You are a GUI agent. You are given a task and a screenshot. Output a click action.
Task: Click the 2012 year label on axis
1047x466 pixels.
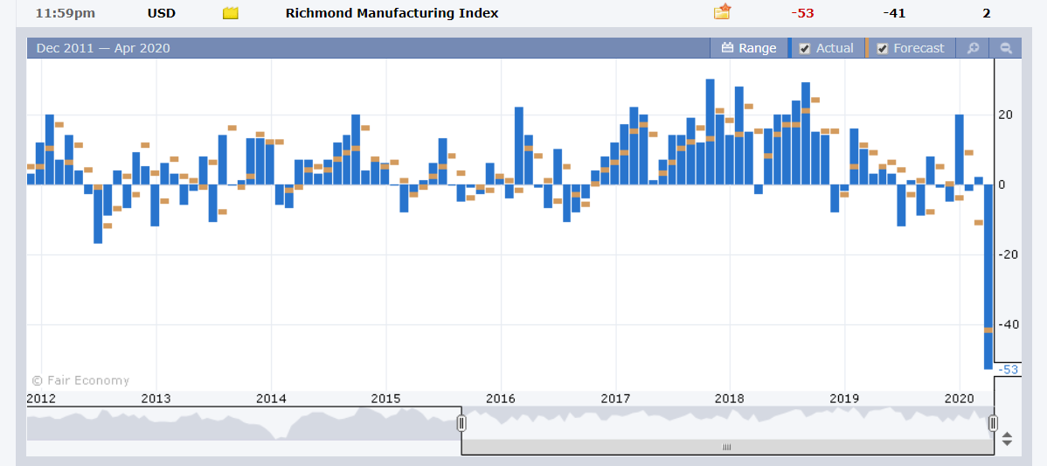tap(41, 399)
